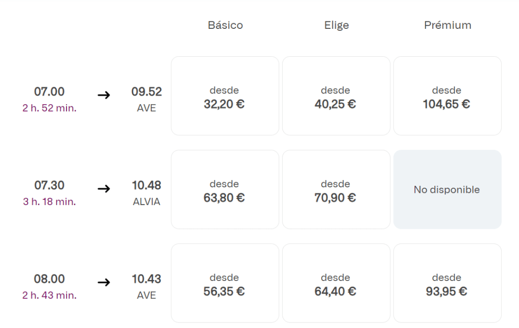
Task: Click the arrow icon for 07.30 train
Action: [103, 189]
